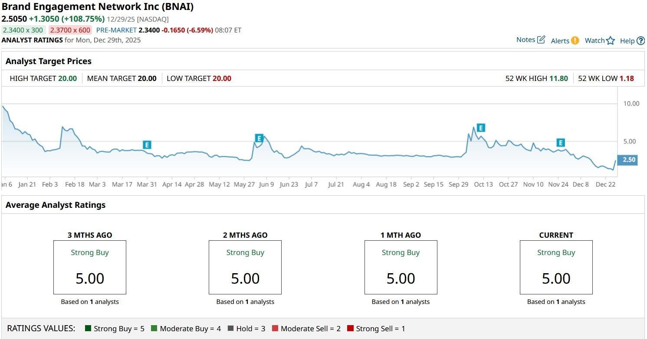Open earnings marker near Jun 9

coord(259,138)
